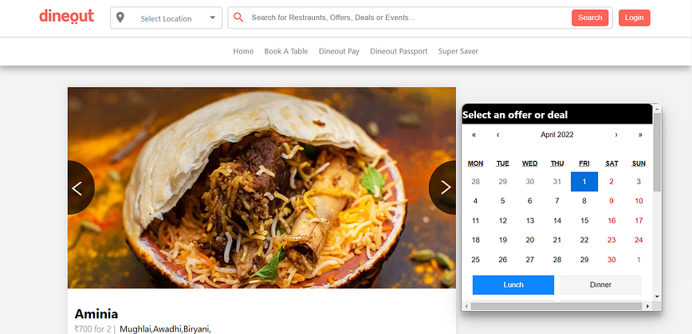Click the Aminia restaurant name

96,314
